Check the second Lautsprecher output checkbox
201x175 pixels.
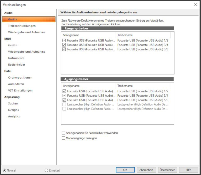[64, 109]
